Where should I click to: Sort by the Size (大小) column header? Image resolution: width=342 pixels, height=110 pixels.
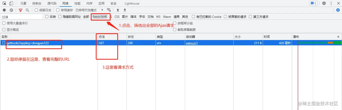[x=248, y=37]
